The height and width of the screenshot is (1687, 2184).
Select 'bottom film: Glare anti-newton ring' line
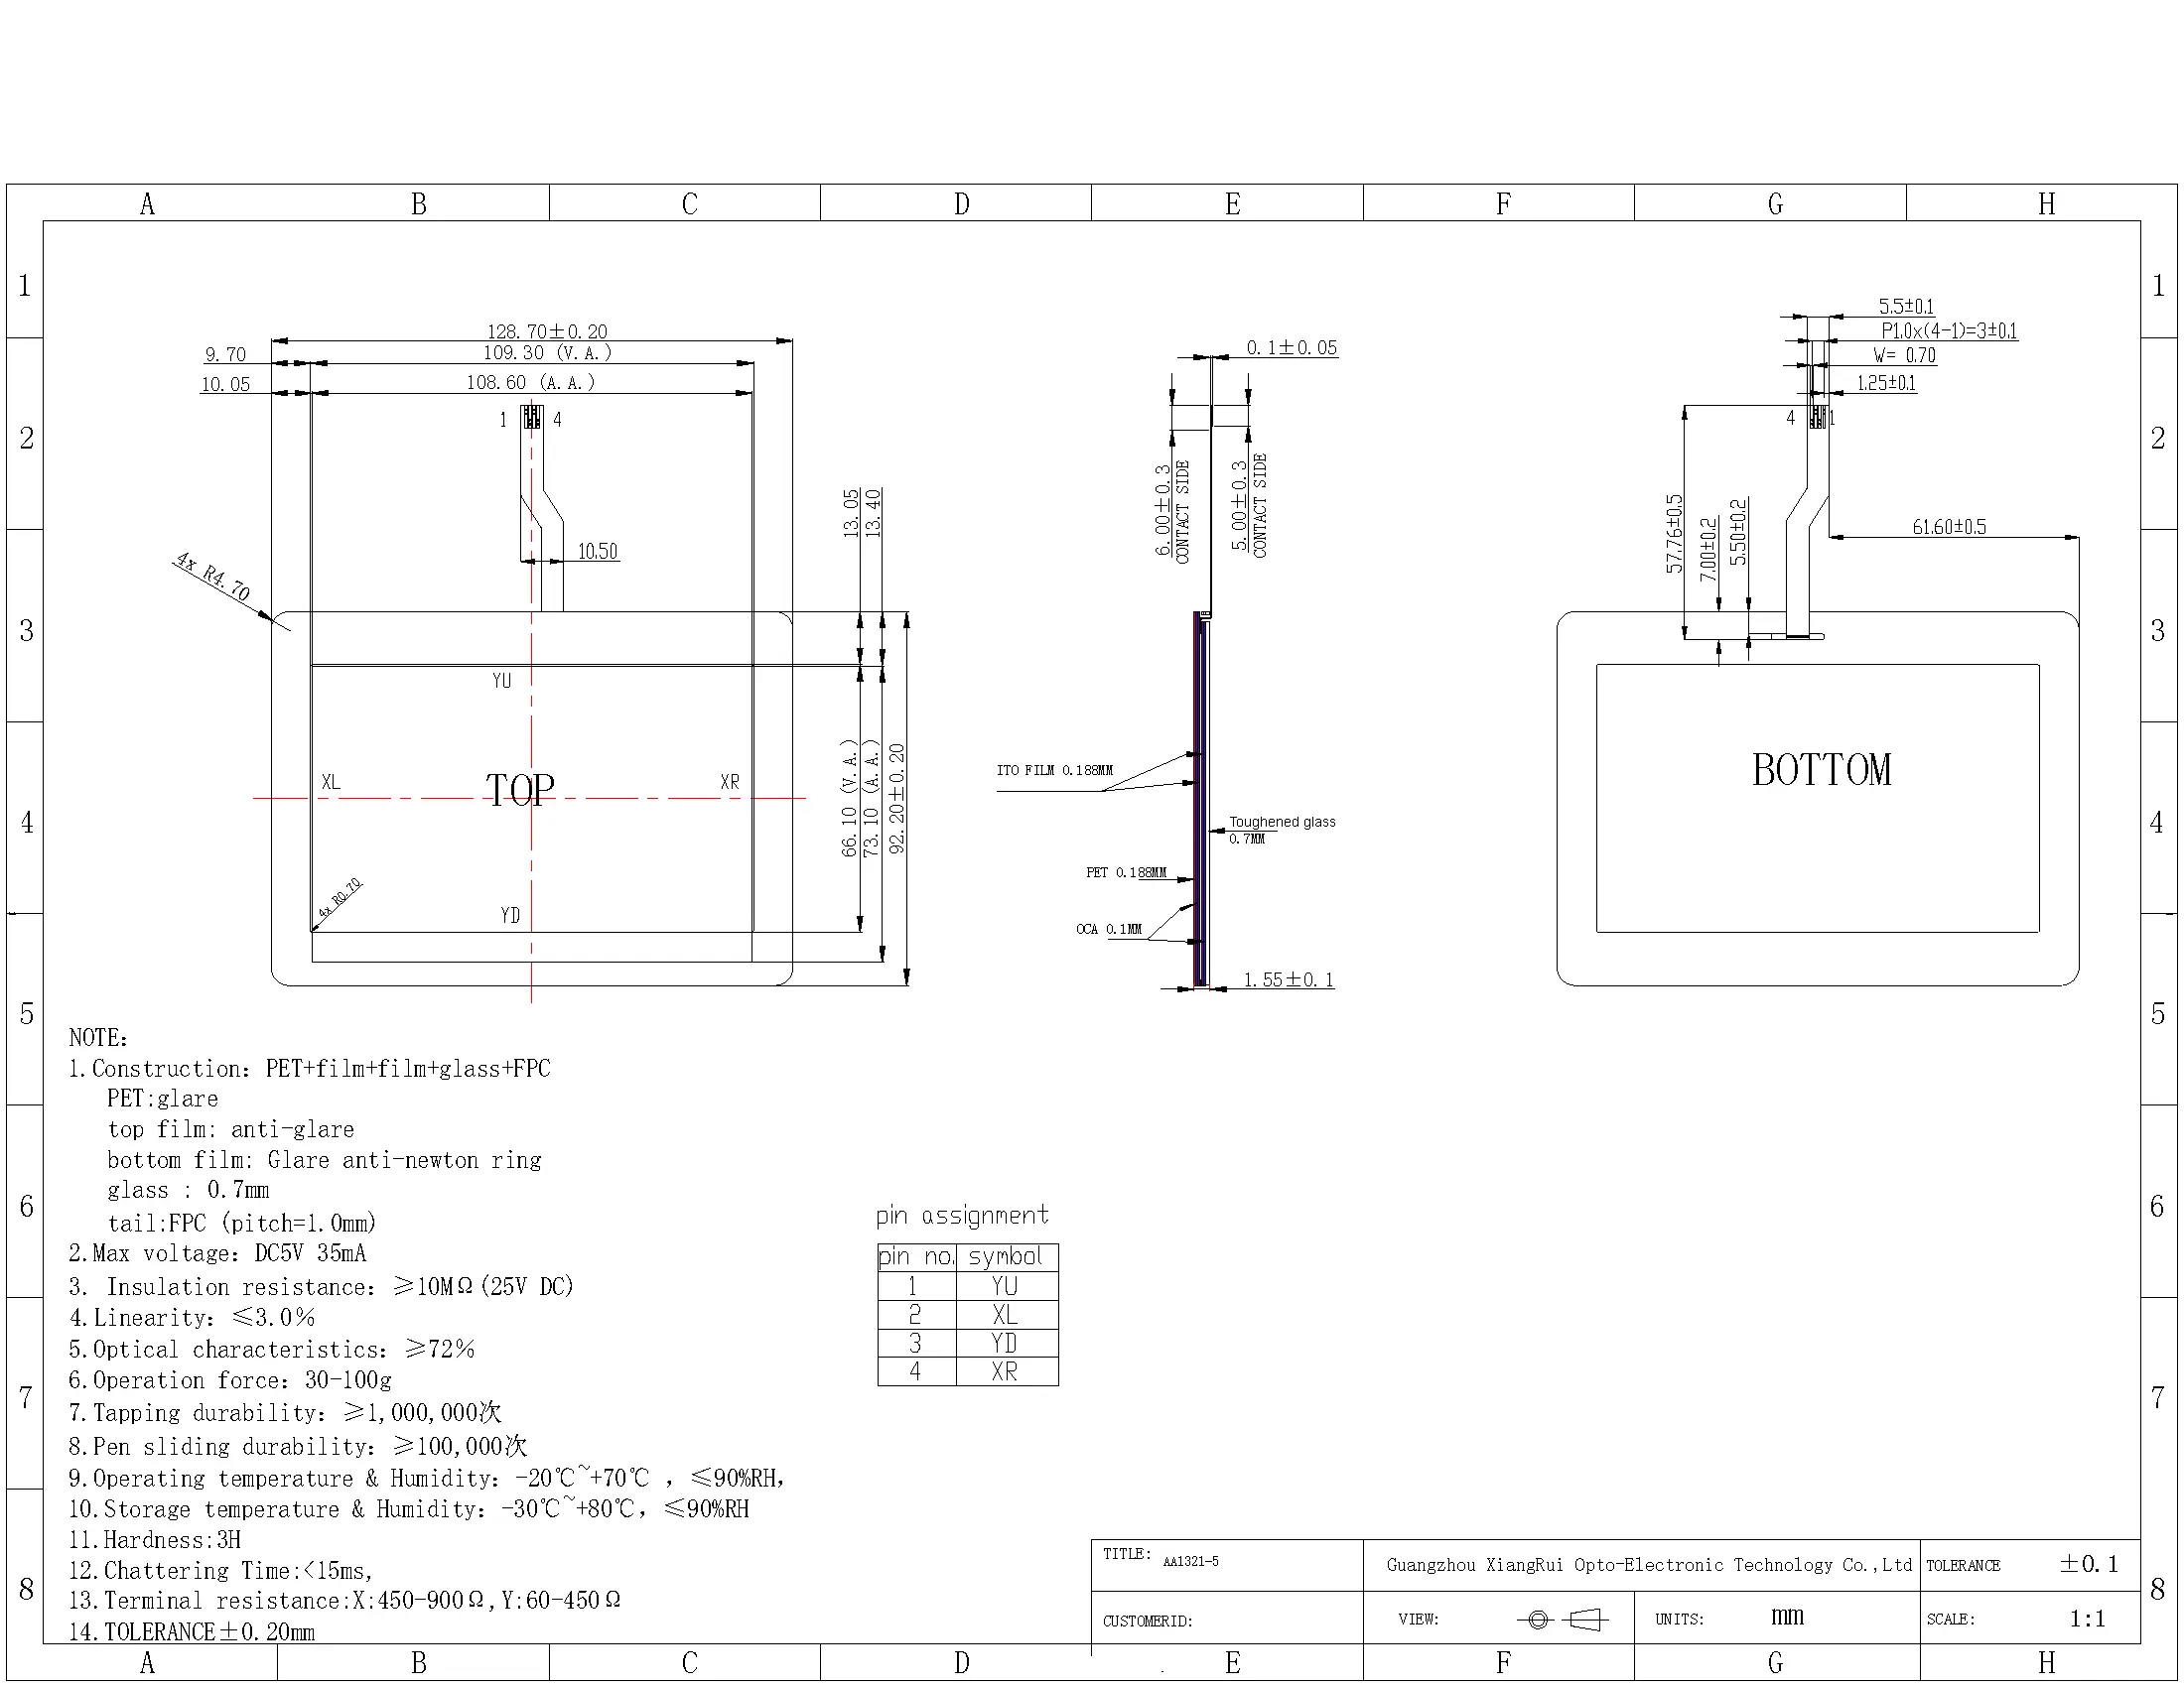coord(324,1159)
